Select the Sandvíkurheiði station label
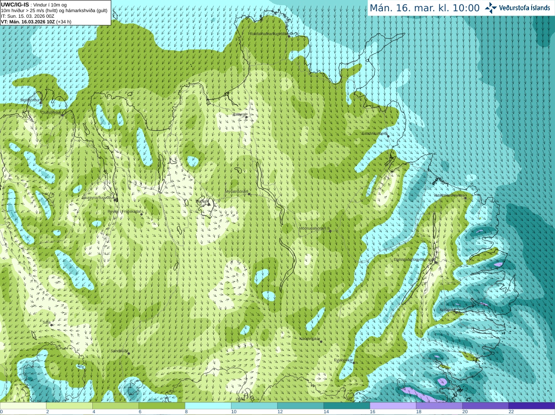This screenshot has width=555, height=415. click(374, 133)
